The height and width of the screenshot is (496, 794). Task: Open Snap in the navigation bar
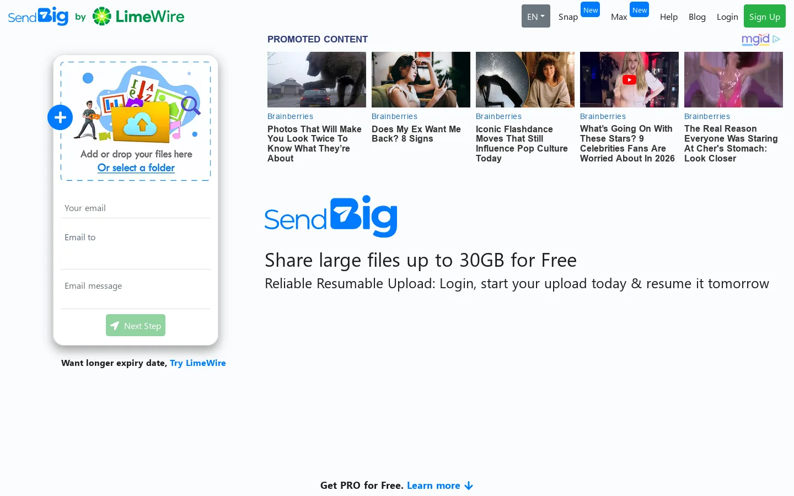tap(568, 17)
